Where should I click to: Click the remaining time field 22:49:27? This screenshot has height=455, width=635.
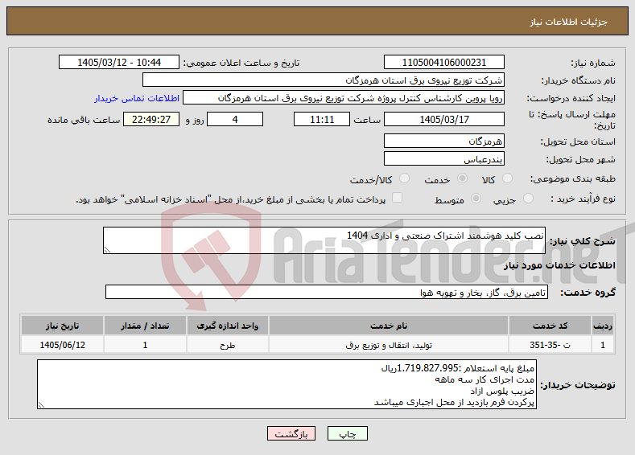tap(151, 119)
